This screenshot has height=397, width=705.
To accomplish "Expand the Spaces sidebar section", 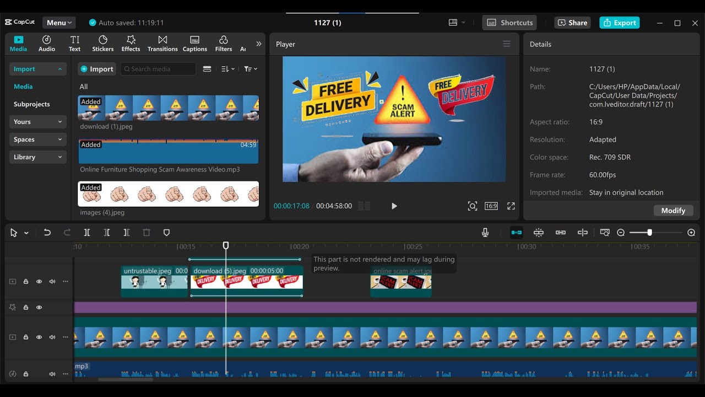I will coord(37,140).
